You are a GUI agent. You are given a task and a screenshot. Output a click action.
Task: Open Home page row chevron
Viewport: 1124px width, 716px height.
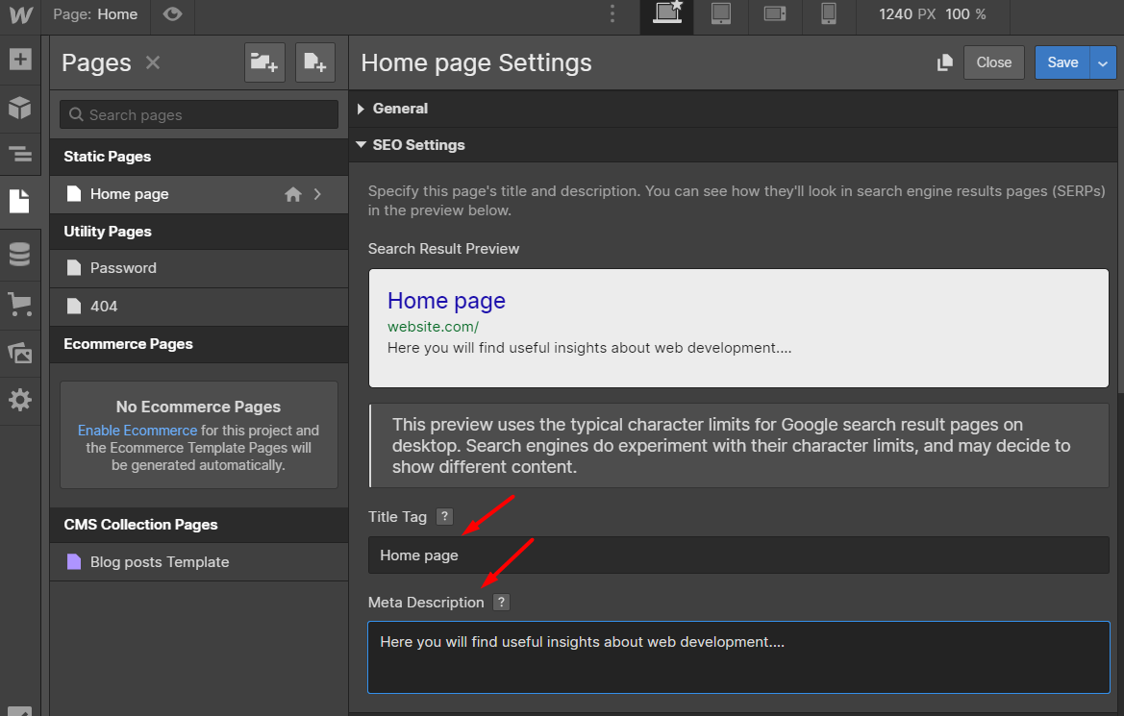[x=317, y=194]
